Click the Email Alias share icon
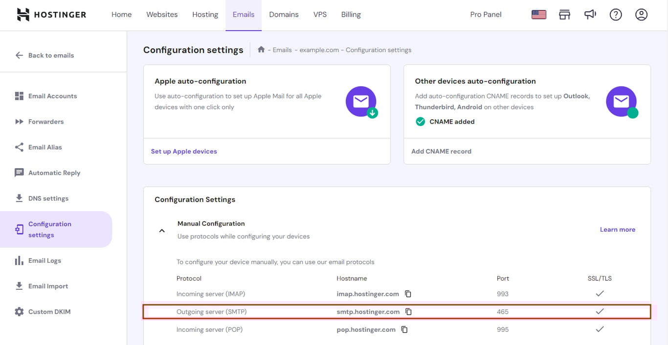Viewport: 668px width, 345px height. tap(19, 147)
